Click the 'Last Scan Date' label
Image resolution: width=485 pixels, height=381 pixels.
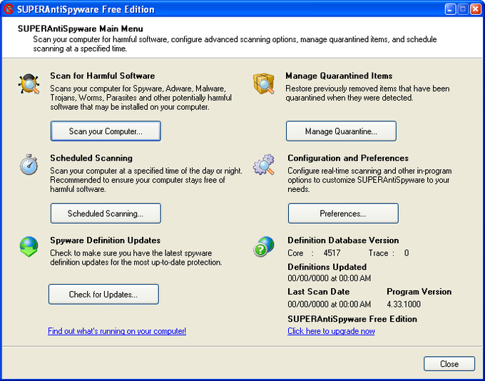coord(319,292)
